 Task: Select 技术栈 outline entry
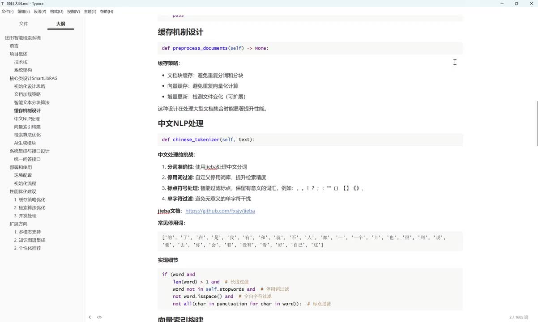pos(21,62)
